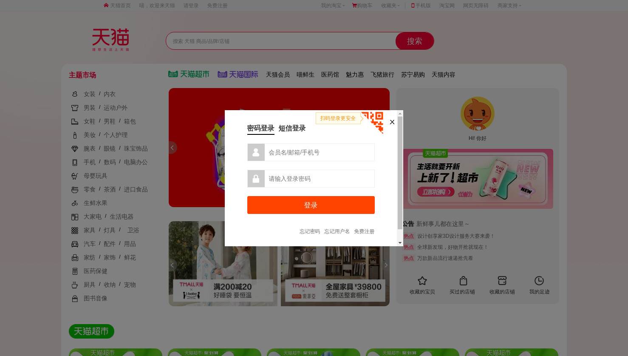Click the 天猫 logo
The image size is (628, 356).
click(111, 40)
